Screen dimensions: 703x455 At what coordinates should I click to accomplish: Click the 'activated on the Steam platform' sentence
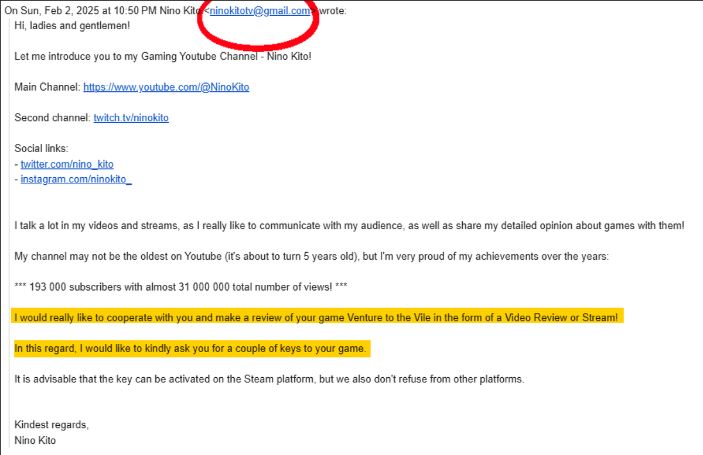click(x=269, y=379)
